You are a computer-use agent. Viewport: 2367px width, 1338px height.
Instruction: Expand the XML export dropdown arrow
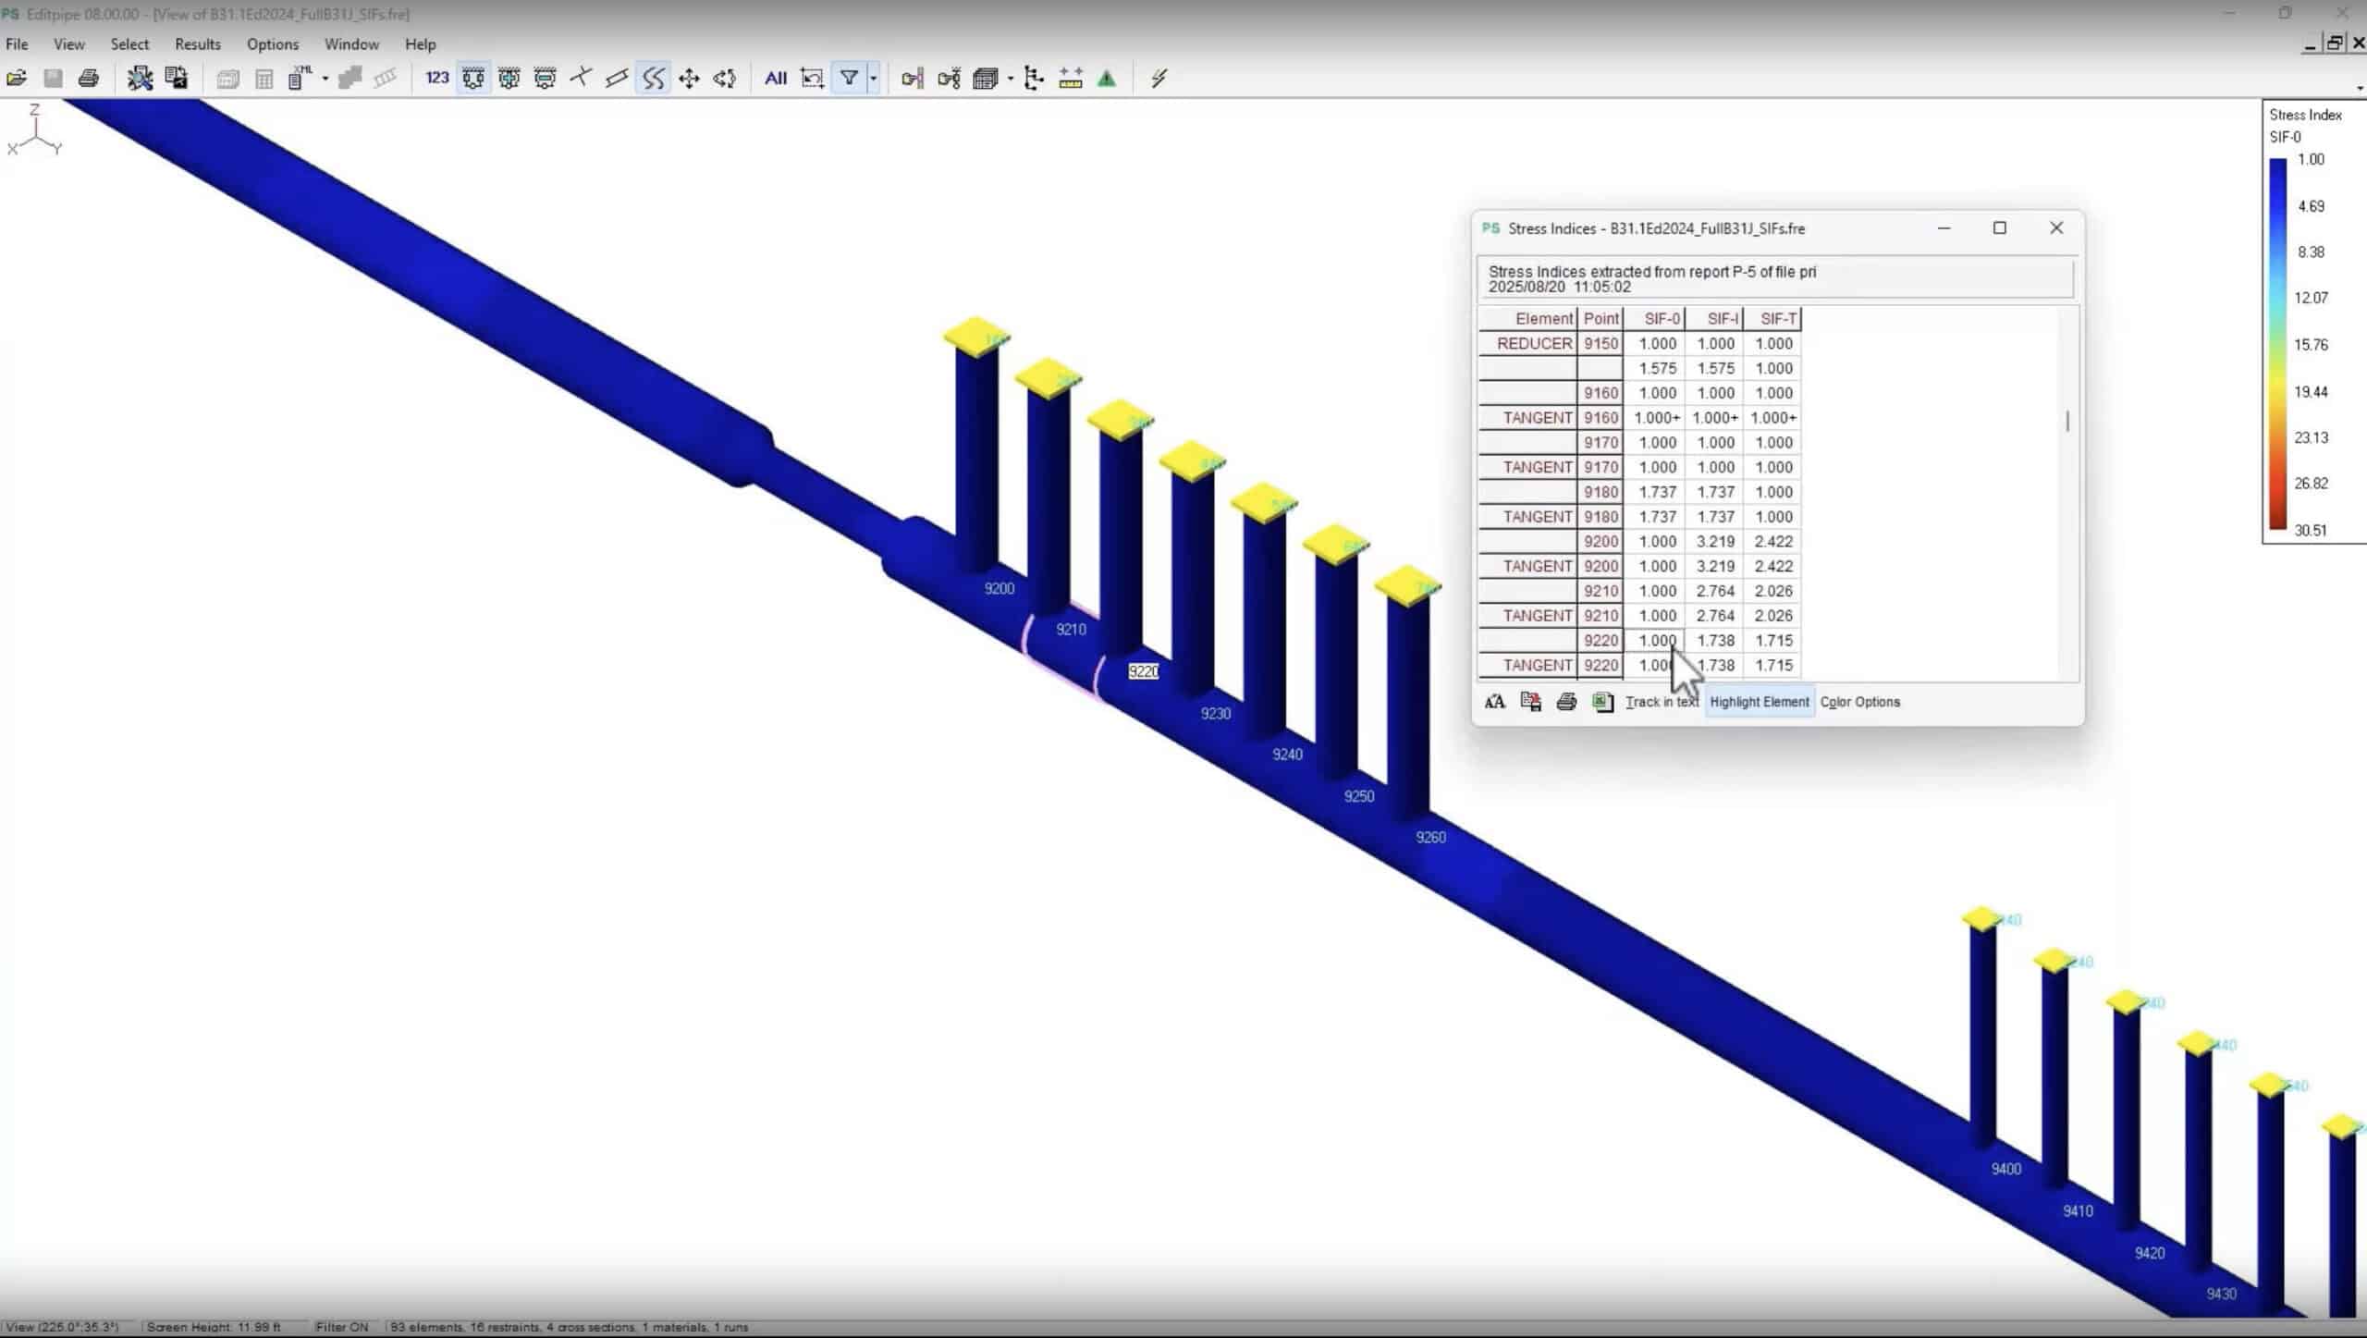point(325,79)
